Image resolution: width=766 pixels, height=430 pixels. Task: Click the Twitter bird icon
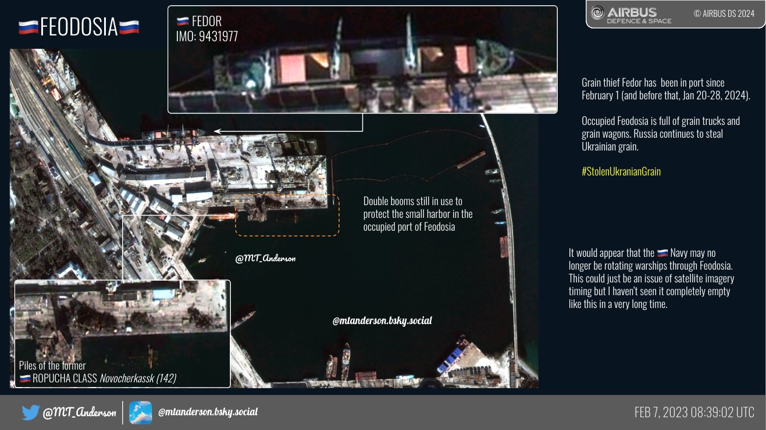(30, 413)
